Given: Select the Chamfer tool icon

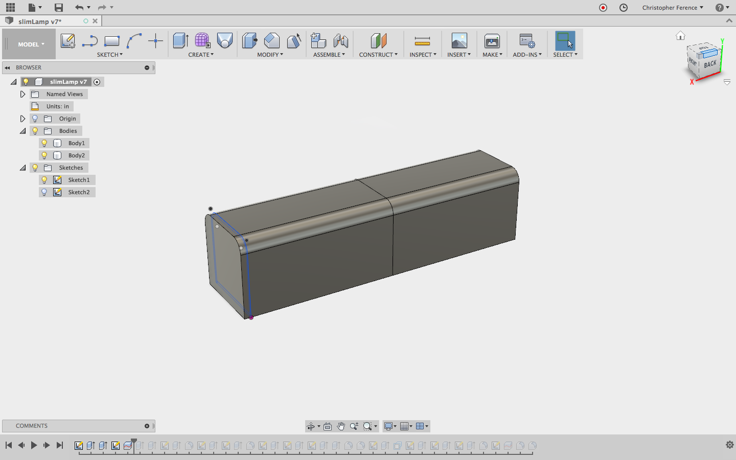Looking at the screenshot, I should pyautogui.click(x=293, y=41).
